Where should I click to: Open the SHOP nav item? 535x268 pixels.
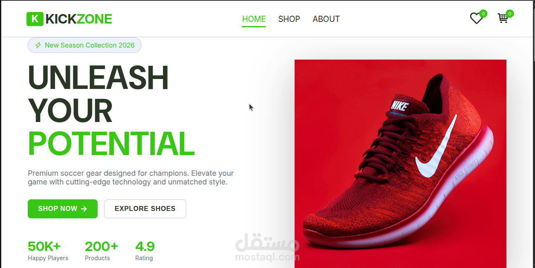pos(289,19)
